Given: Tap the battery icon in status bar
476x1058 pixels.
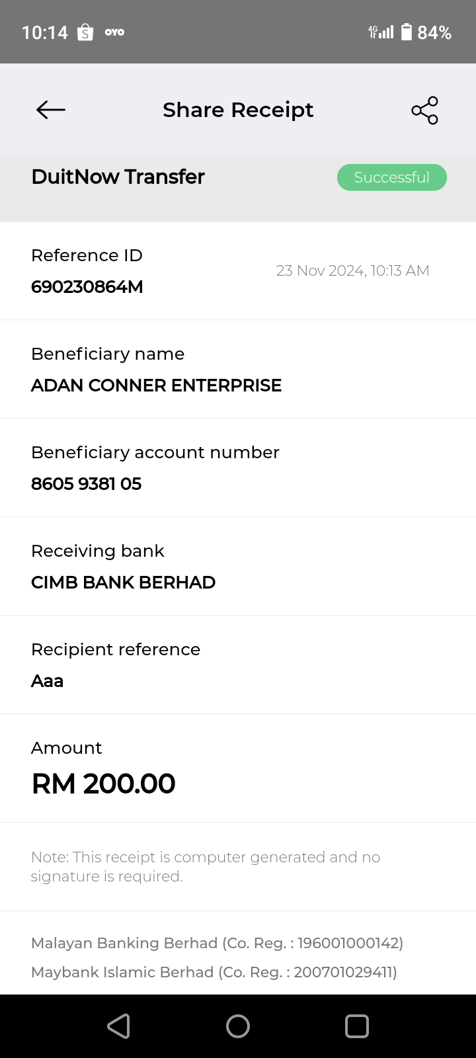Looking at the screenshot, I should pyautogui.click(x=407, y=32).
